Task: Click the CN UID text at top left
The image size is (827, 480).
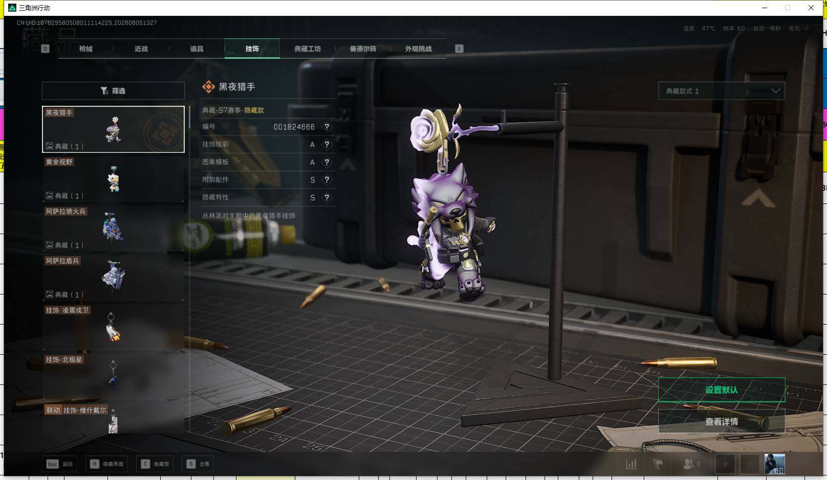Action: [x=87, y=23]
